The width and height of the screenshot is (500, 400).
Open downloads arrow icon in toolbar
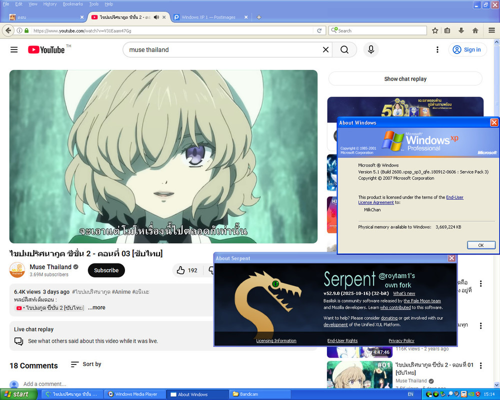point(461,30)
